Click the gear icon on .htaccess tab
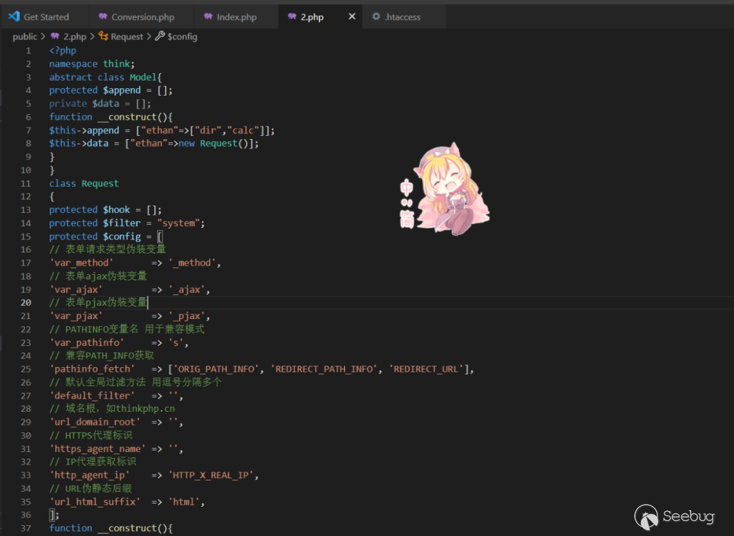The image size is (734, 536). coord(376,17)
